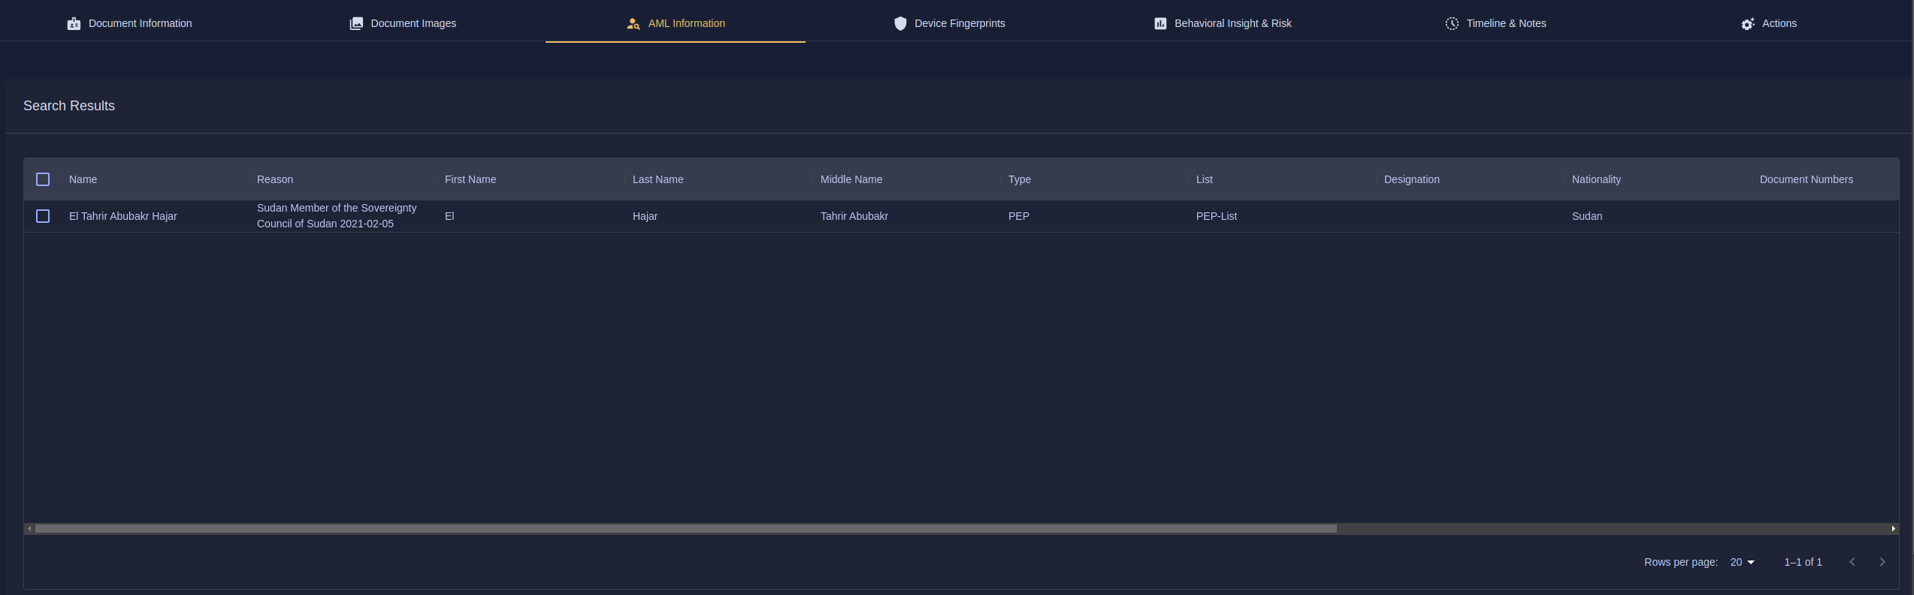1914x595 pixels.
Task: Click the Timeline & Notes clock icon
Action: [x=1452, y=24]
